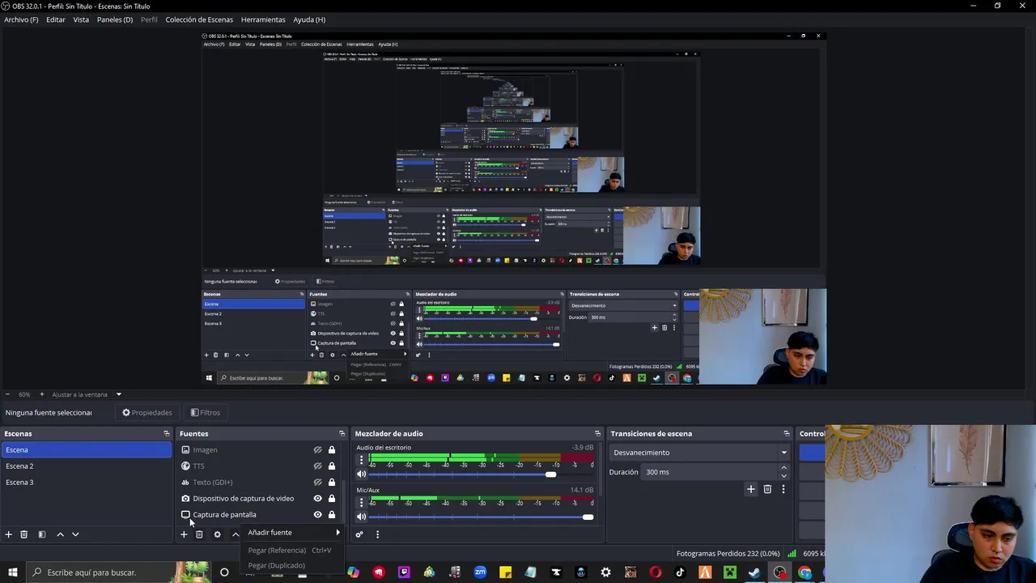This screenshot has width=1036, height=583.
Task: Zoom in preview with plus icon
Action: click(42, 394)
